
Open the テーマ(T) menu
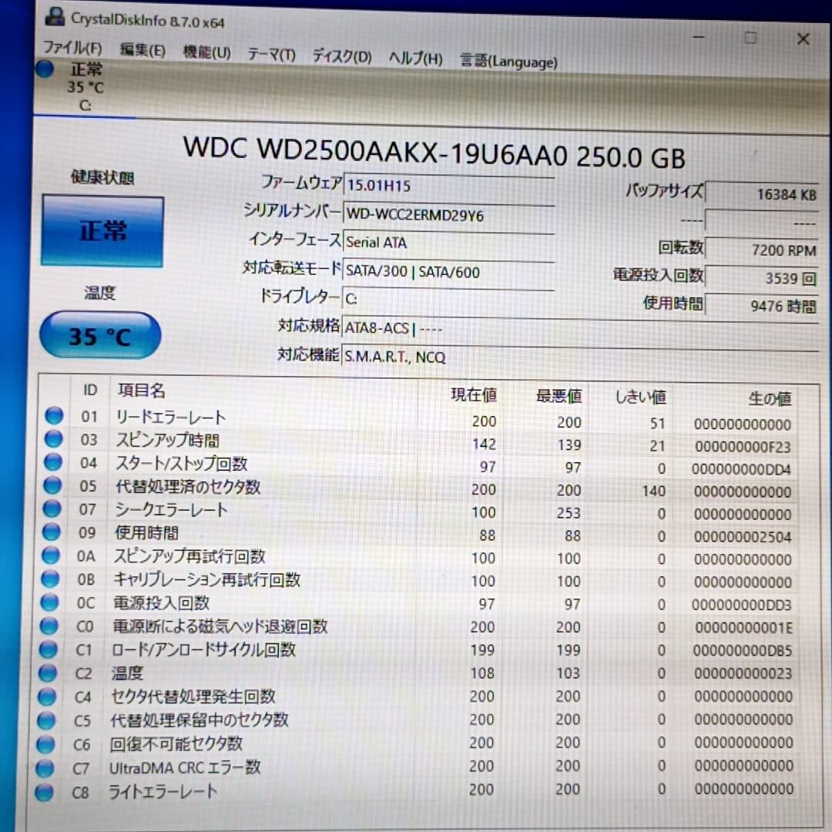point(272,55)
